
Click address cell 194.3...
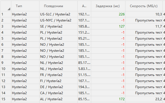tap(84, 87)
